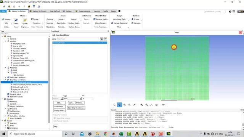Viewport: 244px width, 137px height.
Task: Click the tree panel vertical scrollbar
Action: click(49, 80)
